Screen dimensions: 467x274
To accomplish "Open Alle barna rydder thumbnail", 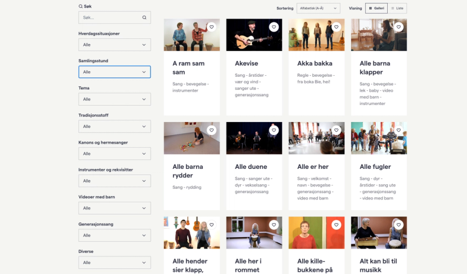I will [192, 138].
